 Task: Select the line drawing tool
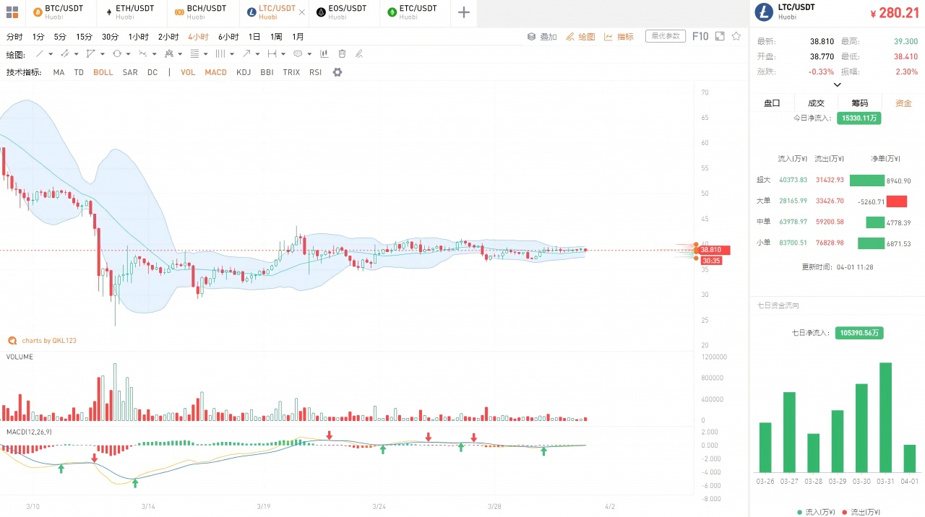(39, 53)
